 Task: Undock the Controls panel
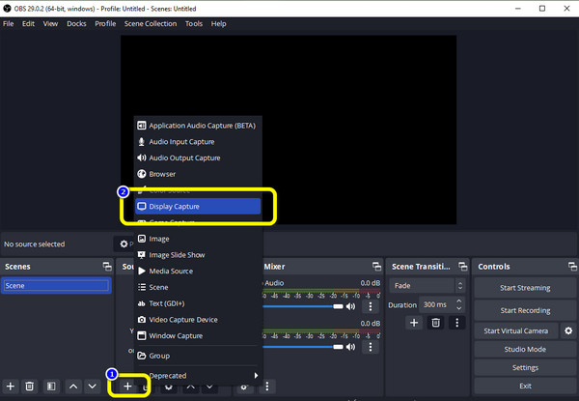click(x=572, y=267)
